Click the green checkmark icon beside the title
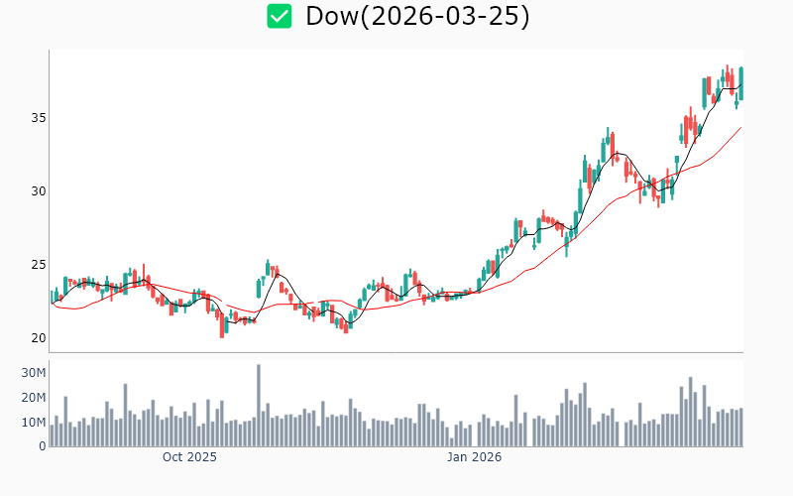Image resolution: width=793 pixels, height=496 pixels. click(280, 16)
